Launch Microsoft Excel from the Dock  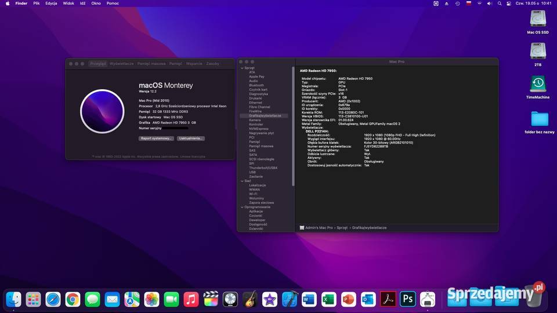(x=329, y=300)
